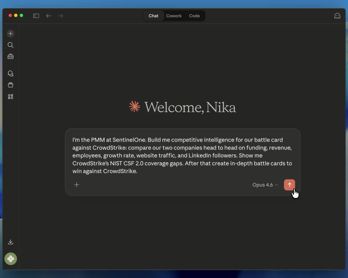Open the artifacts shapes icon
Image resolution: width=348 pixels, height=278 pixels.
pyautogui.click(x=11, y=97)
